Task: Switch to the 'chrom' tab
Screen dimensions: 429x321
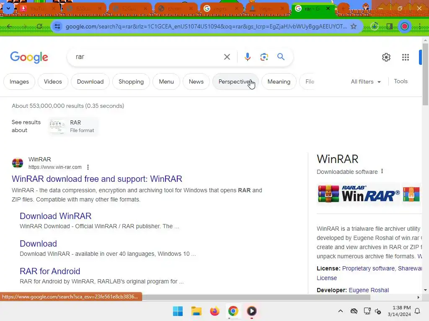Action: tap(176, 9)
